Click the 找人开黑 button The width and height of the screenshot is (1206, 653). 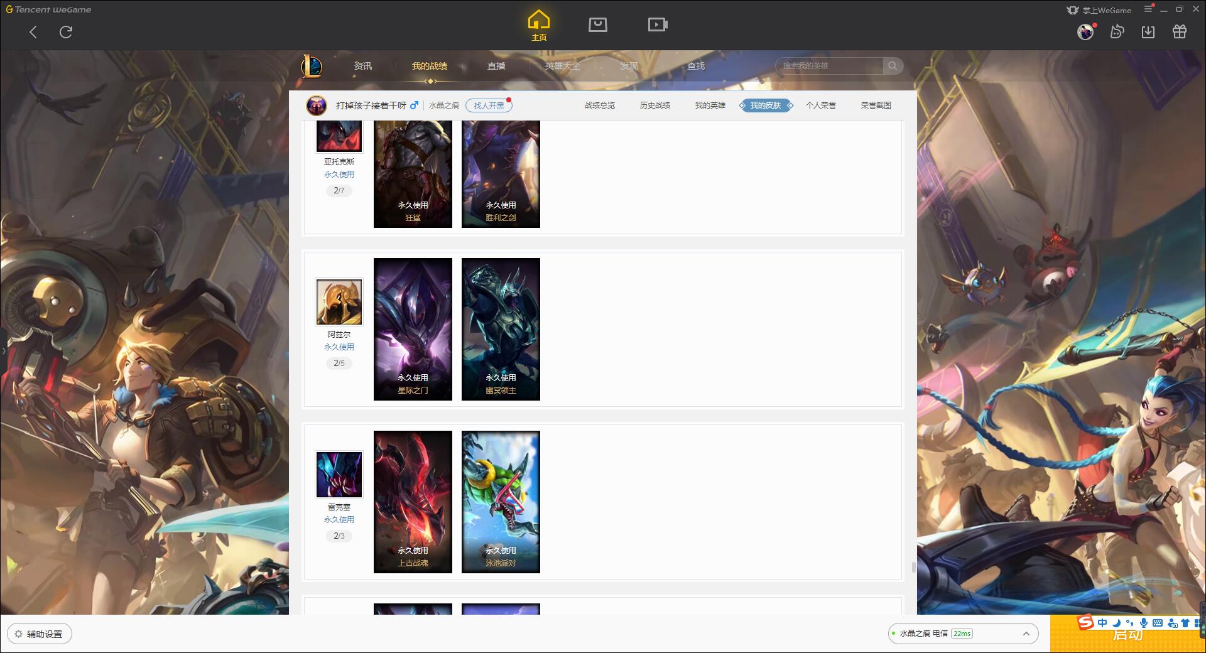coord(489,105)
